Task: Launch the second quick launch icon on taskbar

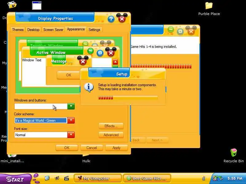Action: pyautogui.click(x=57, y=178)
